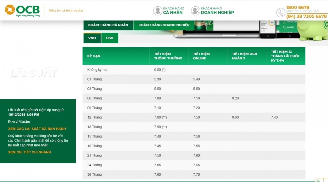This screenshot has width=328, height=182.
Task: Click the business customer person icon
Action: pyautogui.click(x=196, y=11)
